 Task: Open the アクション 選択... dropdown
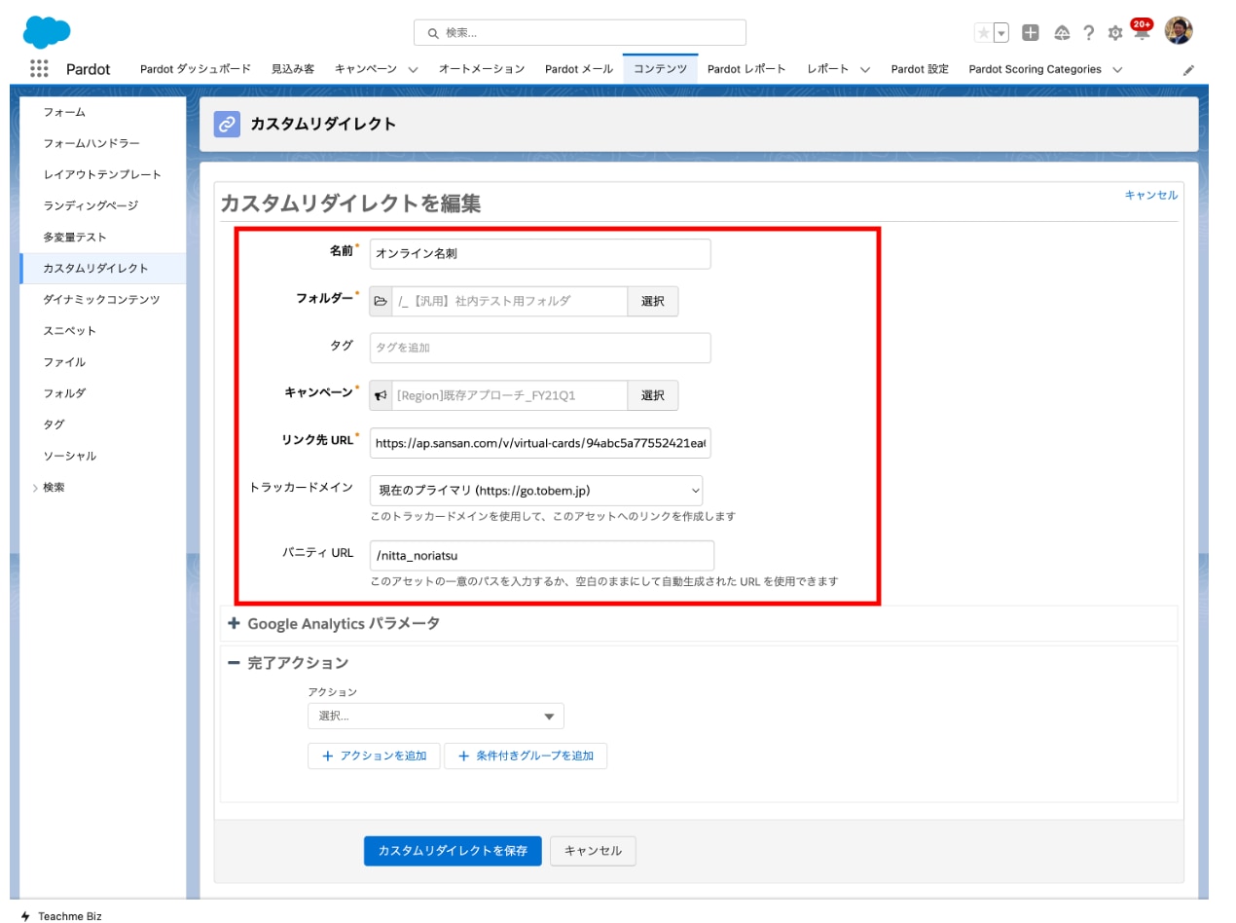[x=436, y=716]
